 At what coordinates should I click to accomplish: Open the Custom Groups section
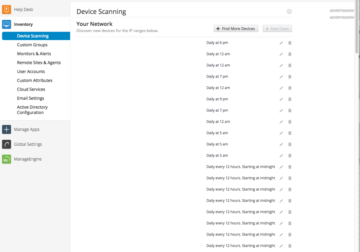(32, 45)
